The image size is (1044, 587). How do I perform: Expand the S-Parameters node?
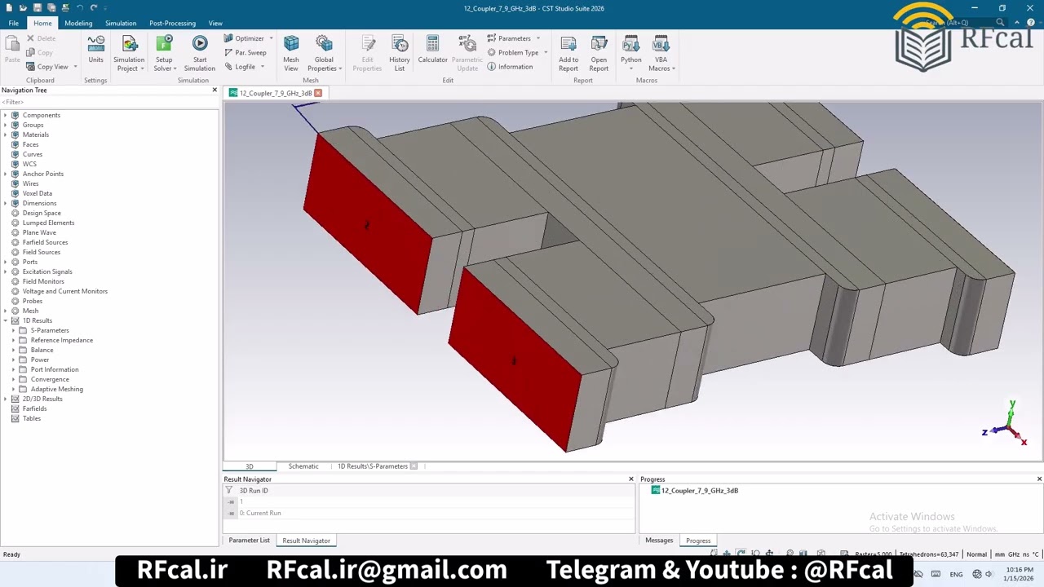[x=13, y=330]
